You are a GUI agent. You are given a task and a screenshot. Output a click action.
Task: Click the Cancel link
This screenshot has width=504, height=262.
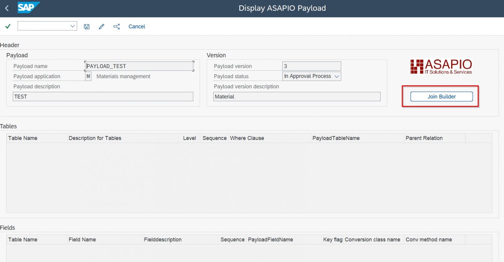click(136, 26)
